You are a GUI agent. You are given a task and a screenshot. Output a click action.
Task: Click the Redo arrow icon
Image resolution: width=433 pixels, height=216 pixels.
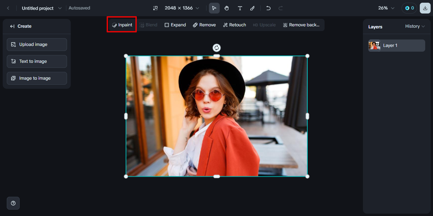(281, 8)
